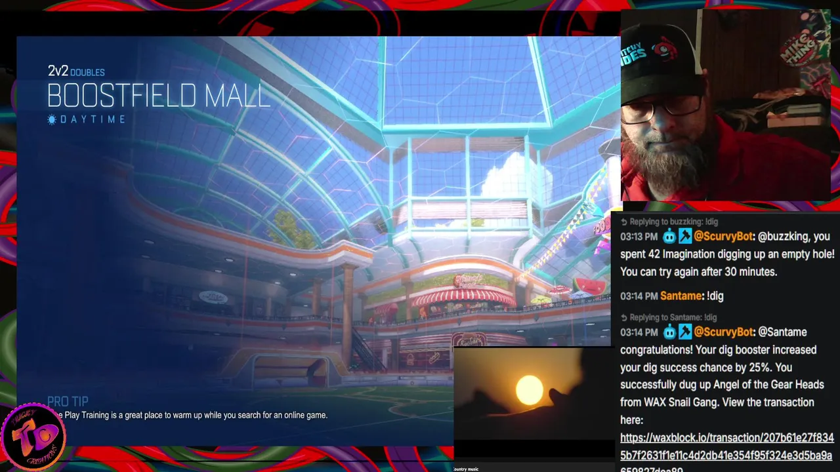
Task: Click the TD Creations logo badge
Action: click(33, 437)
